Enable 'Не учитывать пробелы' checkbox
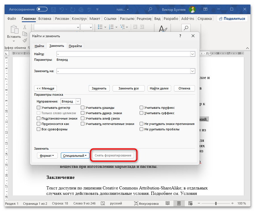Viewport: 255px width, 211px height. pyautogui.click(x=141, y=129)
